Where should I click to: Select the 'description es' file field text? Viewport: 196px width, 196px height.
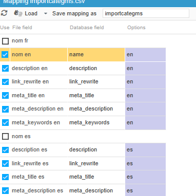(x=29, y=150)
